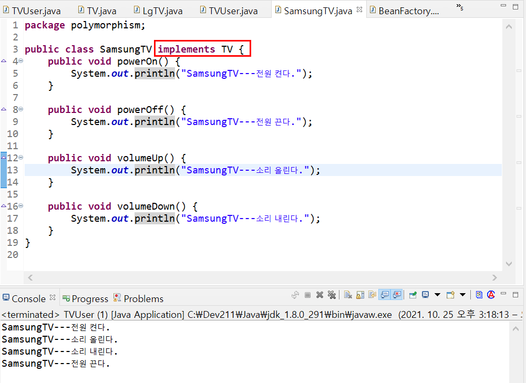
Task: Click the 'SamsungTV' class name on line 3
Action: click(x=126, y=49)
